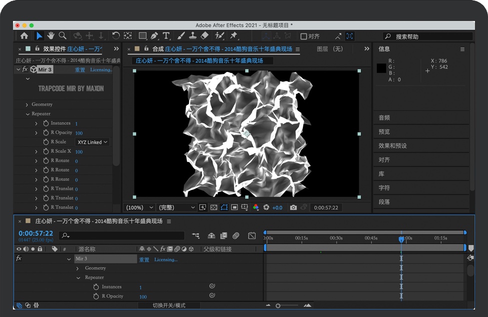Click the Home icon in toolbar
This screenshot has height=317, width=488.
tap(24, 35)
